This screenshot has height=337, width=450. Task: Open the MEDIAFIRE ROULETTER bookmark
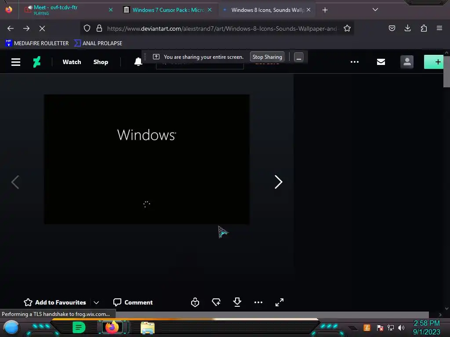[37, 43]
